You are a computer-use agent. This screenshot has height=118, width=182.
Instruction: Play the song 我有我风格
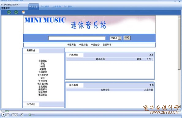(x=43, y=84)
